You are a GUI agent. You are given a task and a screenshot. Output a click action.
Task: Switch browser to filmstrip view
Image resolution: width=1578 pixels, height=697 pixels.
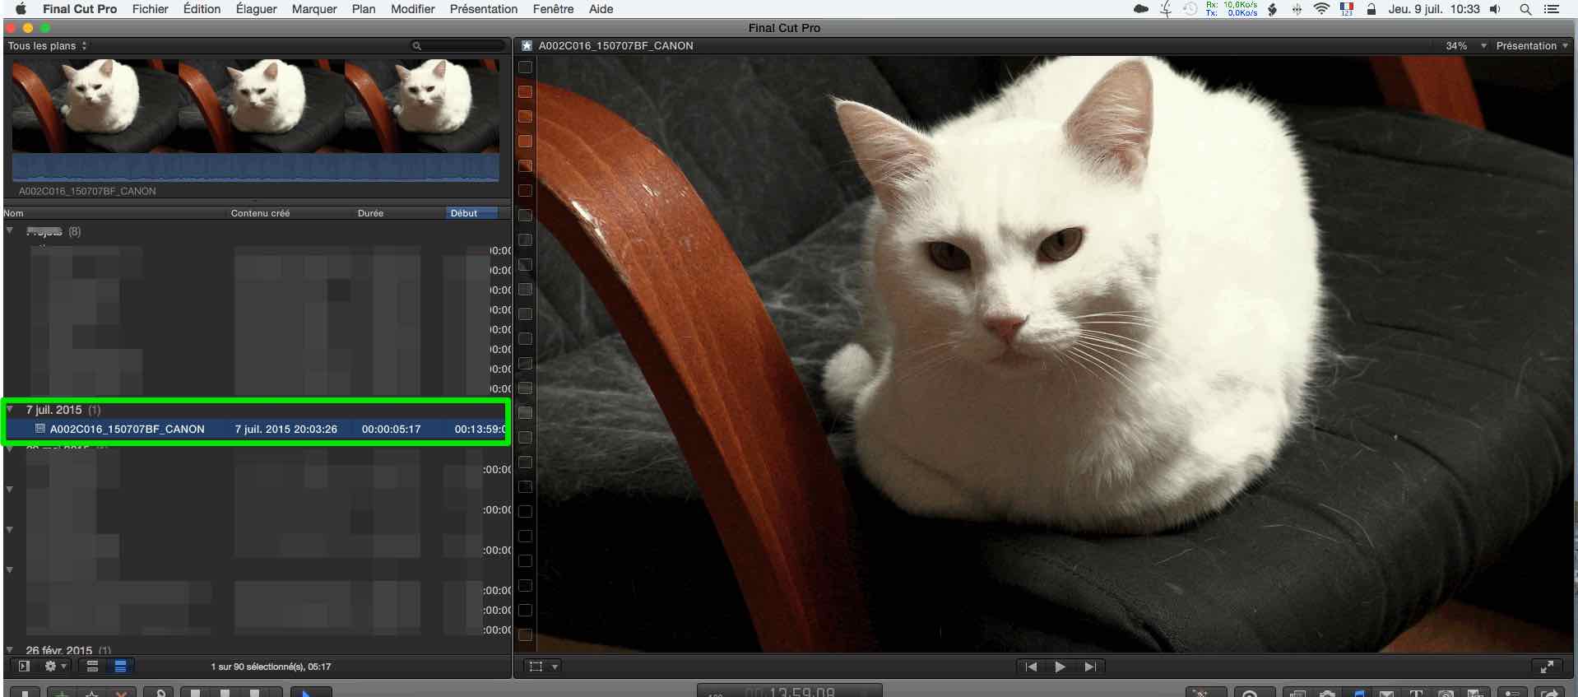tap(93, 667)
